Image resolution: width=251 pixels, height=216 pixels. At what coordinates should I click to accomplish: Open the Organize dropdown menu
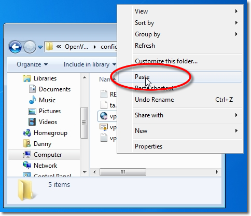pyautogui.click(x=32, y=64)
